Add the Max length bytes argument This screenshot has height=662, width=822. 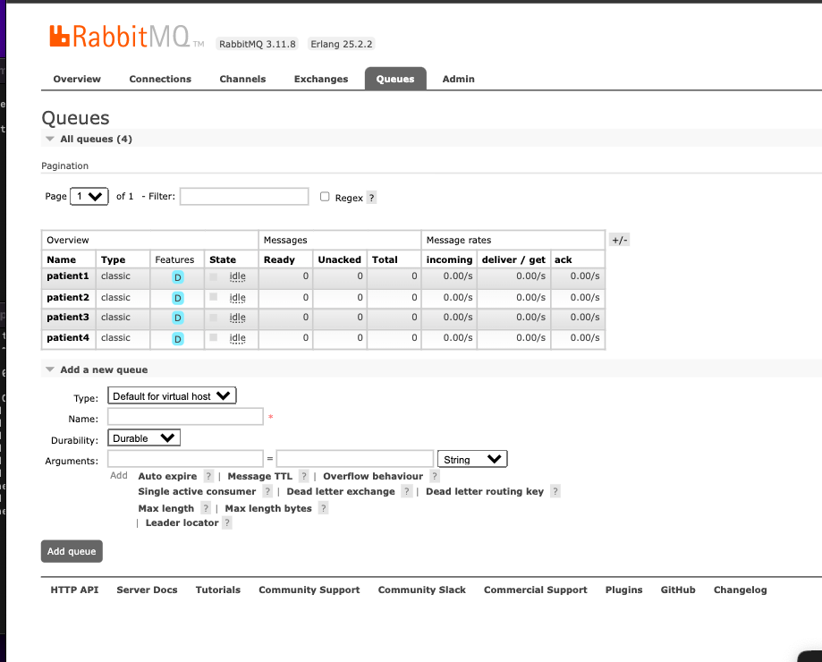coord(268,508)
